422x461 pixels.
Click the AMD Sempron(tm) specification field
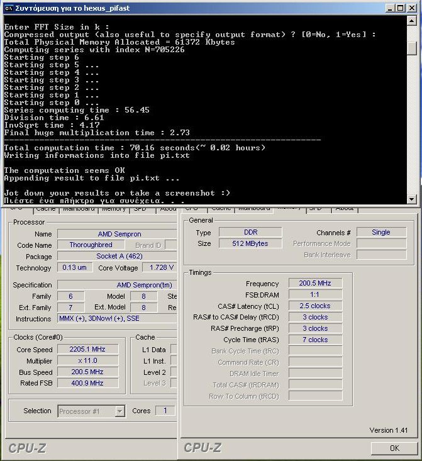(x=117, y=285)
